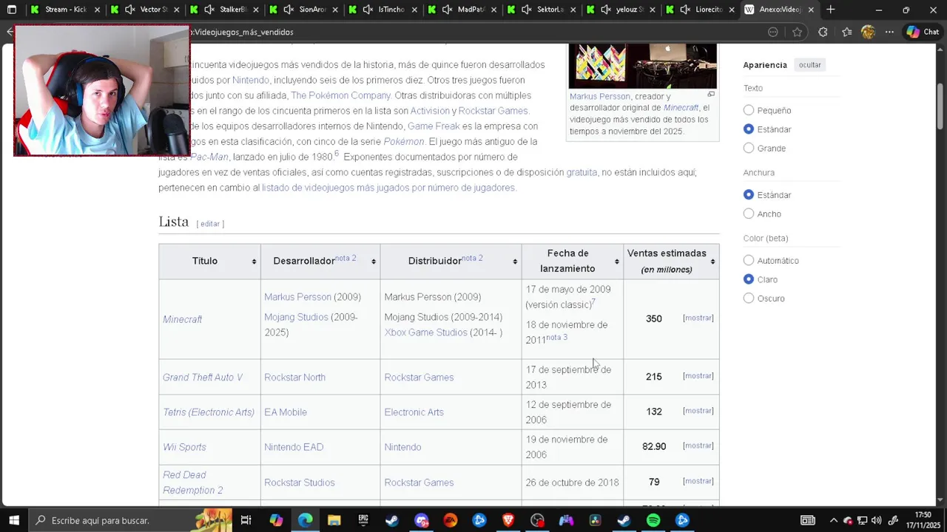
Task: Open Windows Start menu
Action: (13, 520)
